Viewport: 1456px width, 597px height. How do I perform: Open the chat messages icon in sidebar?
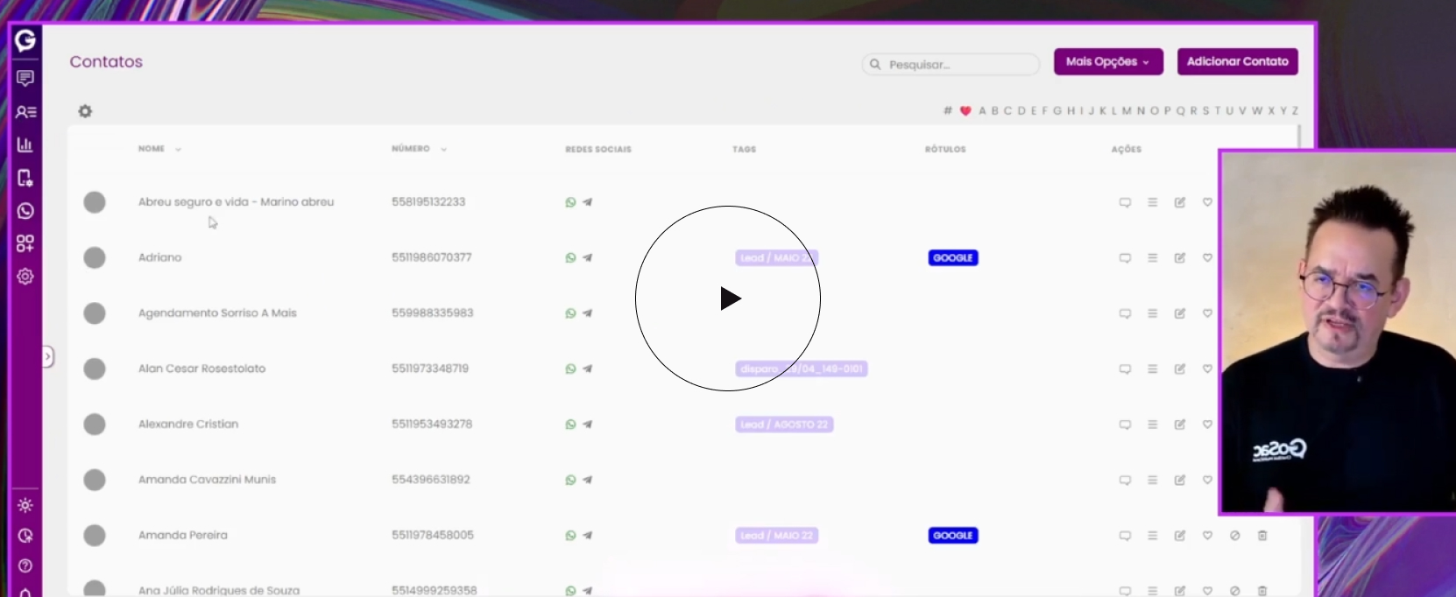[25, 78]
